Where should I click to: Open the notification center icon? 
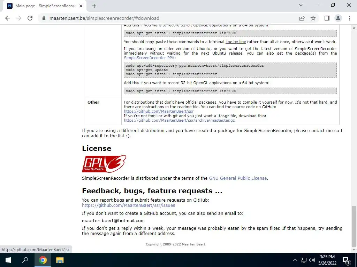tap(346, 260)
